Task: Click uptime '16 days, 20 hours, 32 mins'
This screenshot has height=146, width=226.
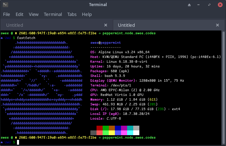Action: (133, 66)
